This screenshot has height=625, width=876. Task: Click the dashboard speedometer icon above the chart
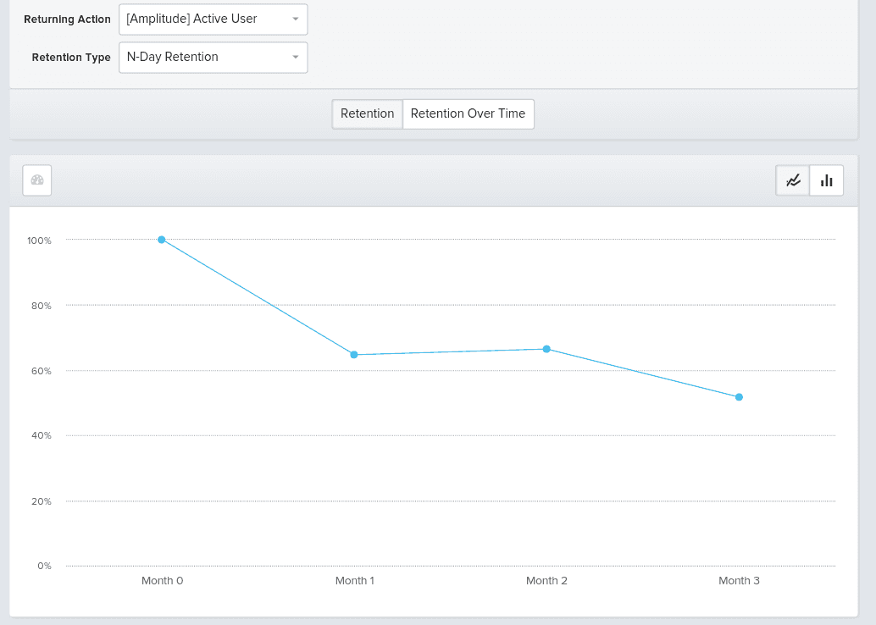pyautogui.click(x=36, y=180)
